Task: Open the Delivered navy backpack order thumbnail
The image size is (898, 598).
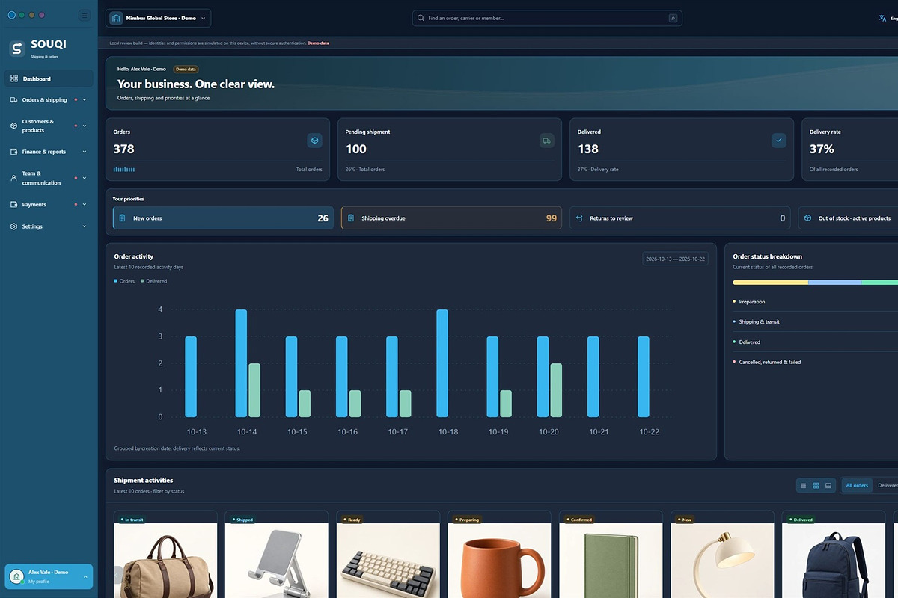Action: [x=834, y=561]
